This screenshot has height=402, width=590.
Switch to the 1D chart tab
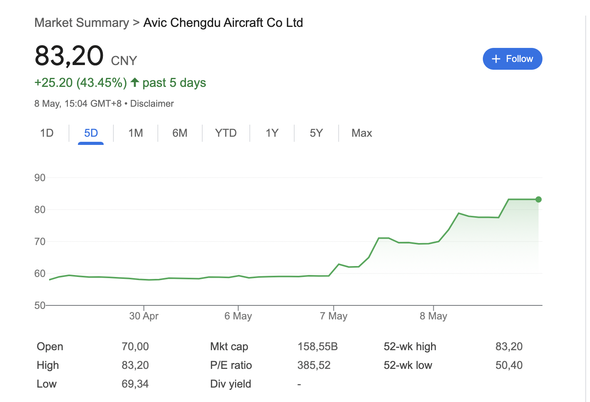point(47,133)
